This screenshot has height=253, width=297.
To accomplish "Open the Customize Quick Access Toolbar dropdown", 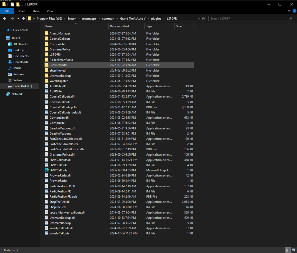I will tap(23, 4).
